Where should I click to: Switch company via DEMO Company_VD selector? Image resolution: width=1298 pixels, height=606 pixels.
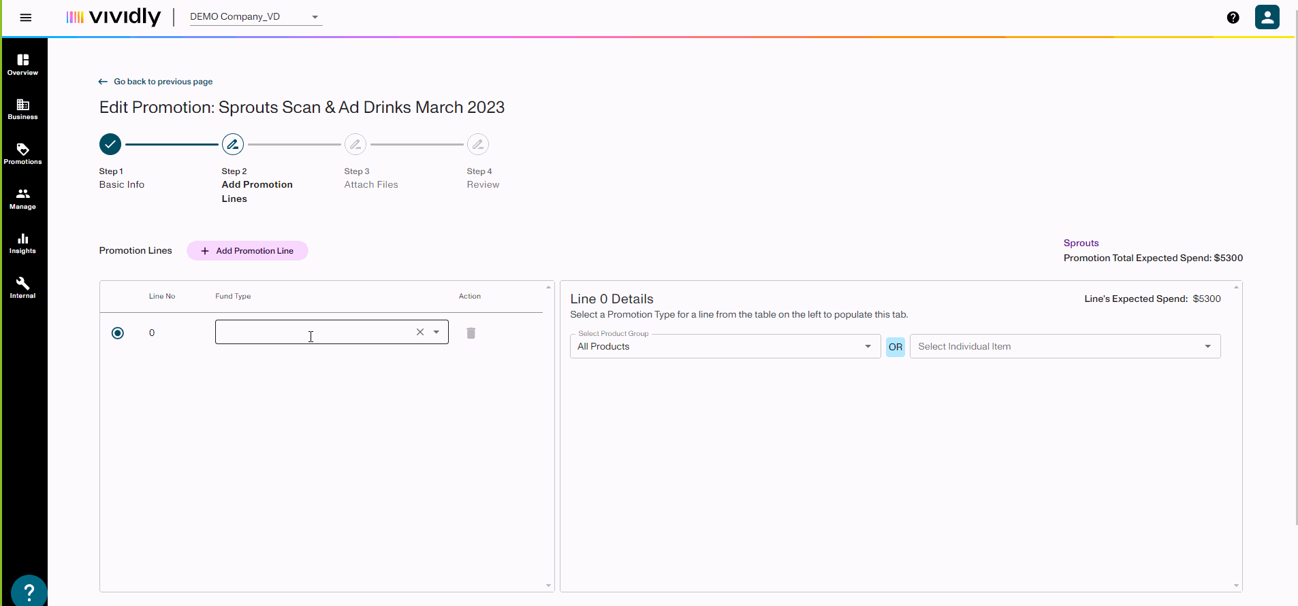point(255,17)
